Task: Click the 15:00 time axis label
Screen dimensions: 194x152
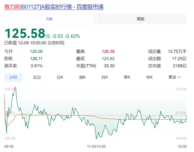Action: pyautogui.click(x=182, y=147)
